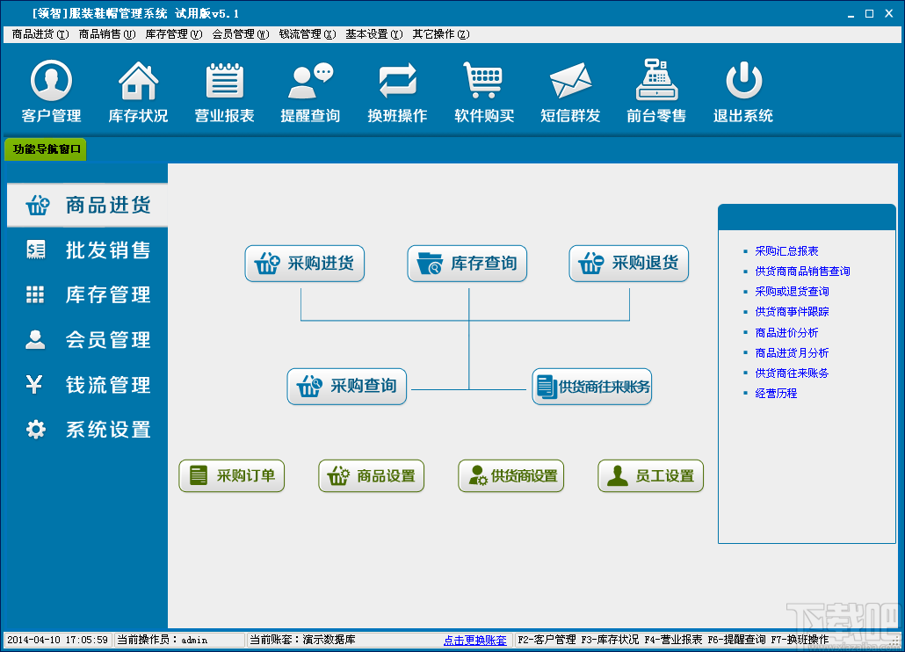This screenshot has height=652, width=905.
Task: Open the 钱流管理 menu
Action: tap(307, 34)
